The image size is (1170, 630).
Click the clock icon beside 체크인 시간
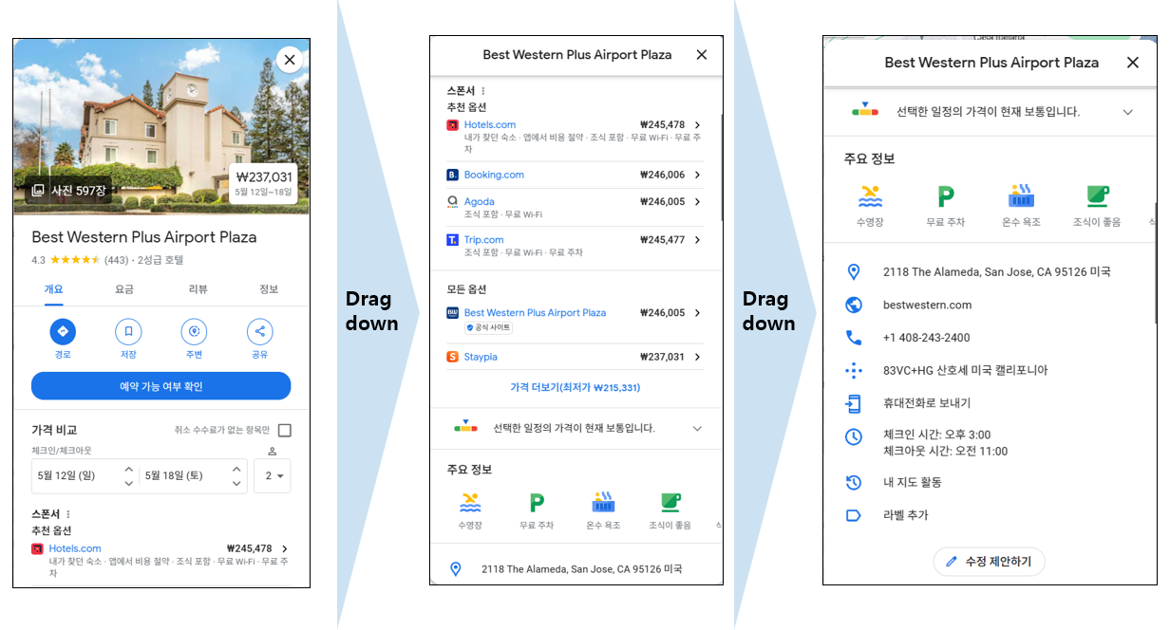click(x=853, y=436)
